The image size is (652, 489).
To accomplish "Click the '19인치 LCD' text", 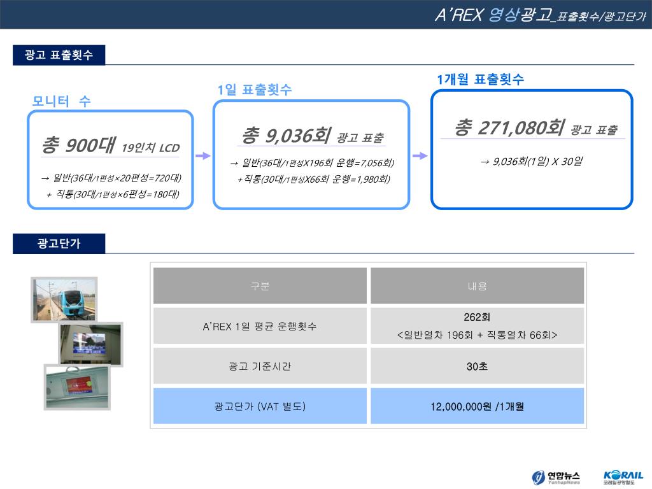I will click(150, 148).
